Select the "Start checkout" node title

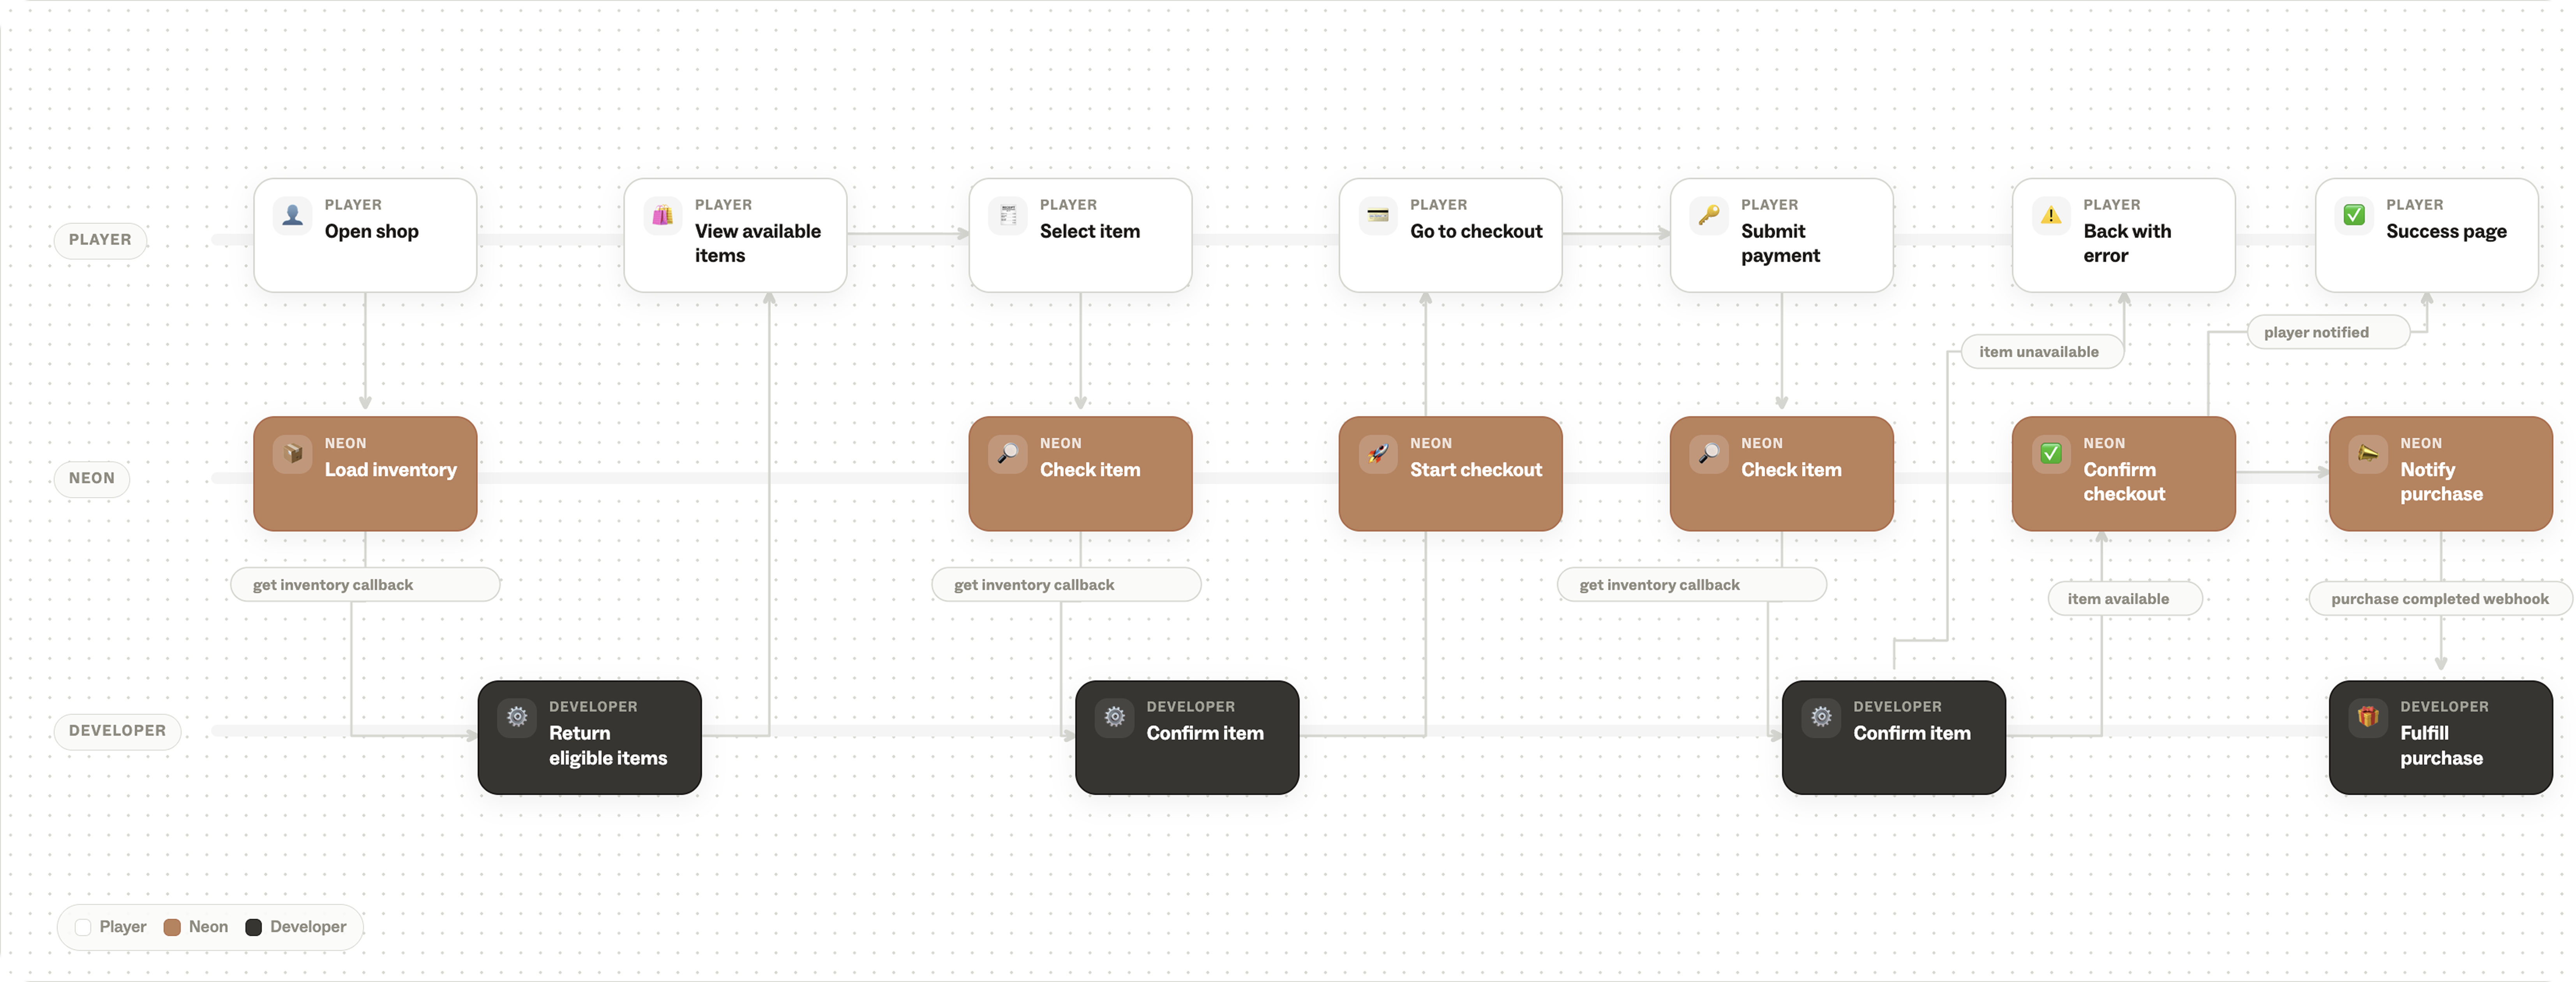click(1476, 470)
